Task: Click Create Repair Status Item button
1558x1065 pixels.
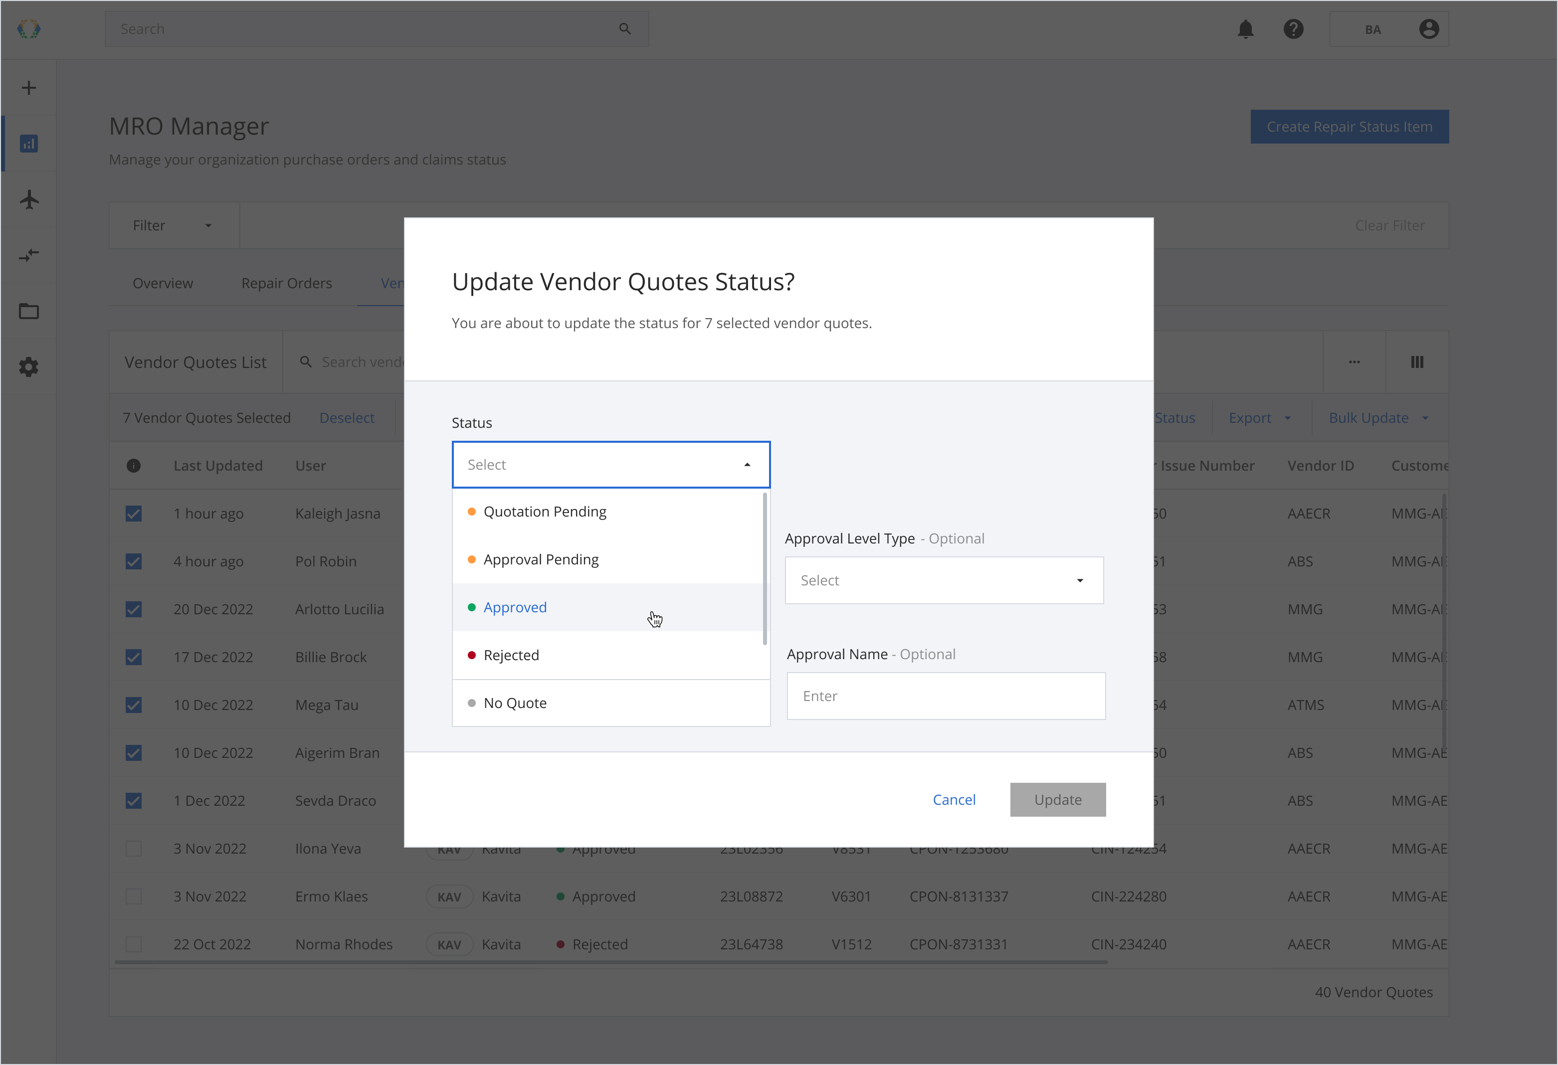Action: tap(1350, 127)
